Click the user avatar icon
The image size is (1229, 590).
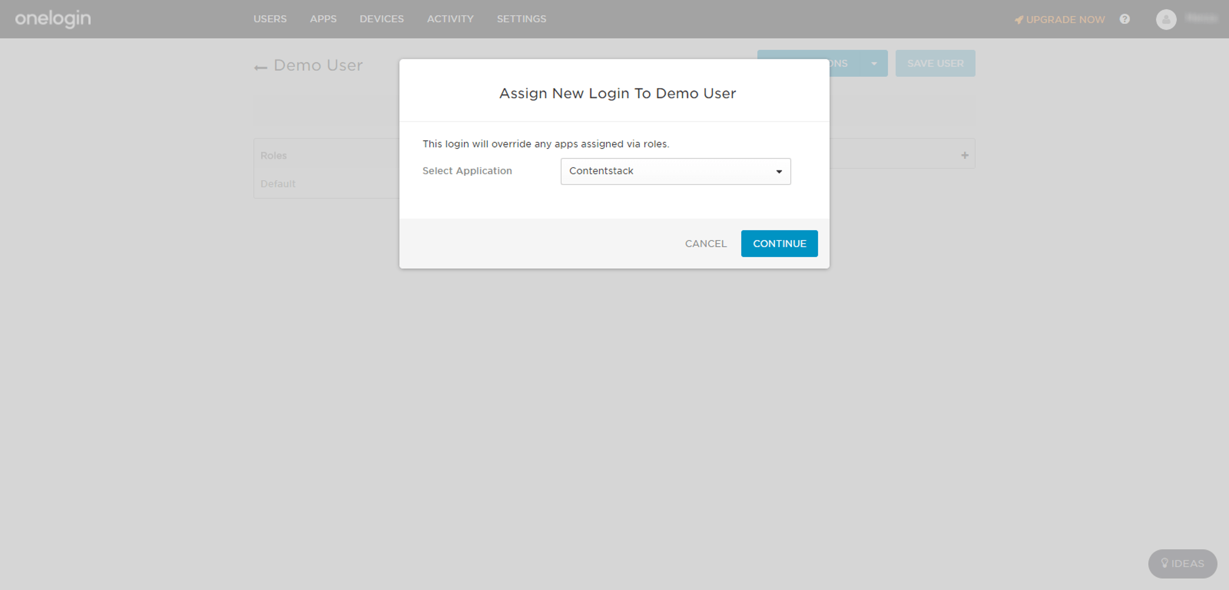coord(1166,20)
